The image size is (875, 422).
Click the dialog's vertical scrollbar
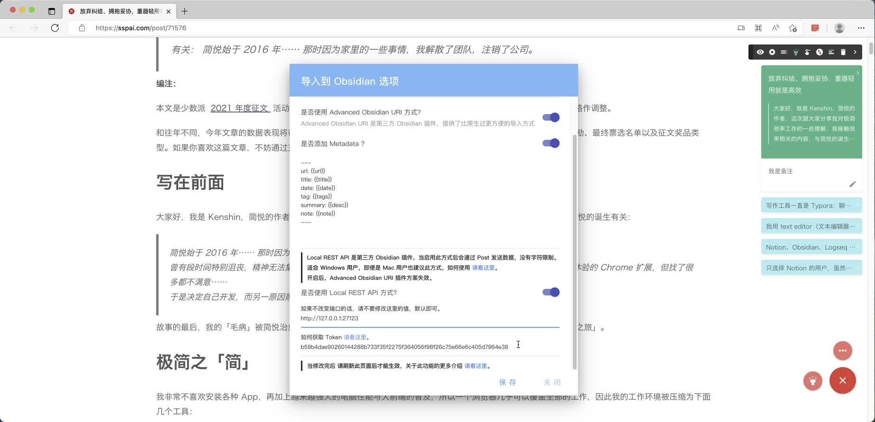574,251
